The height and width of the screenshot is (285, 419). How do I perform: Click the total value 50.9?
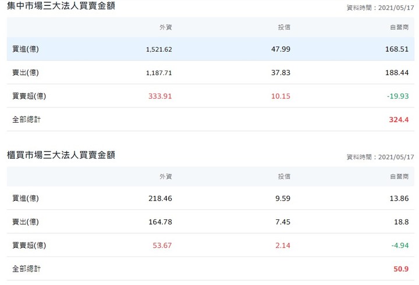coord(401,269)
